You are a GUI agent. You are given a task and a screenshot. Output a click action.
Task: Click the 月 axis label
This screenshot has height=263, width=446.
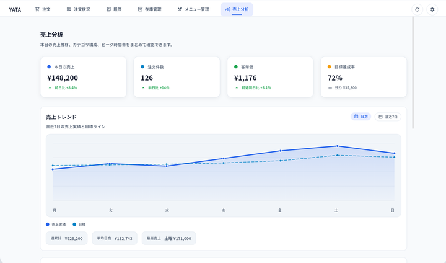55,210
